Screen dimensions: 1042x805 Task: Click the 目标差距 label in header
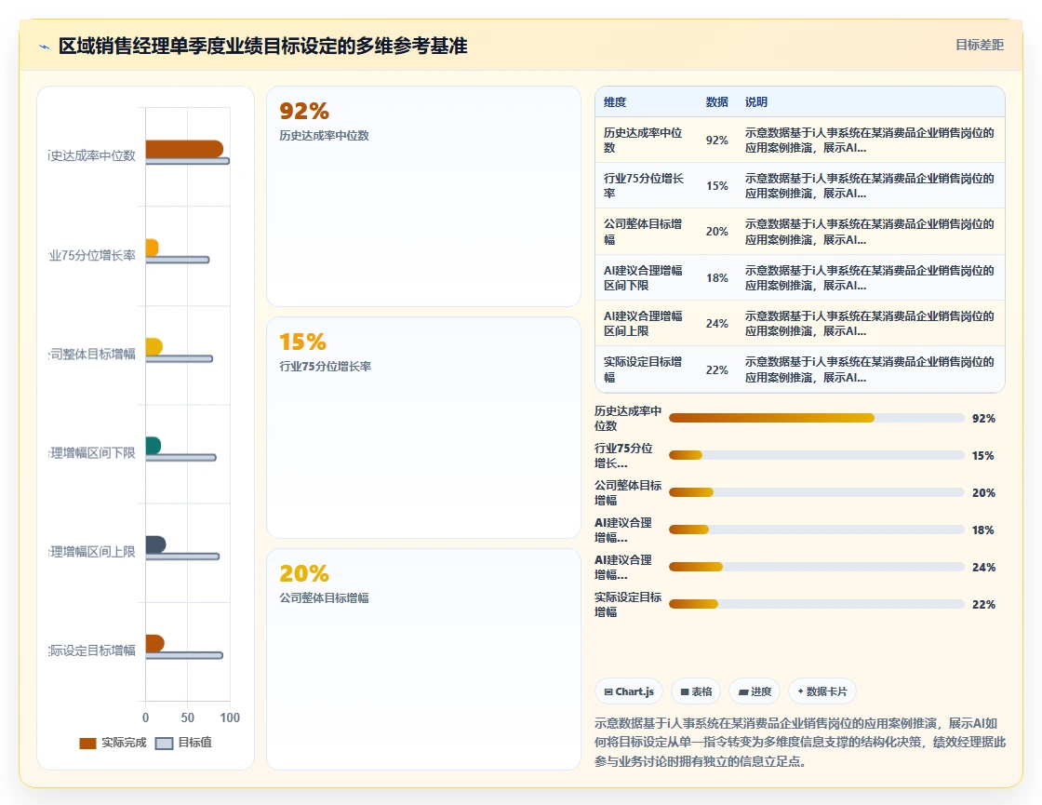point(980,45)
